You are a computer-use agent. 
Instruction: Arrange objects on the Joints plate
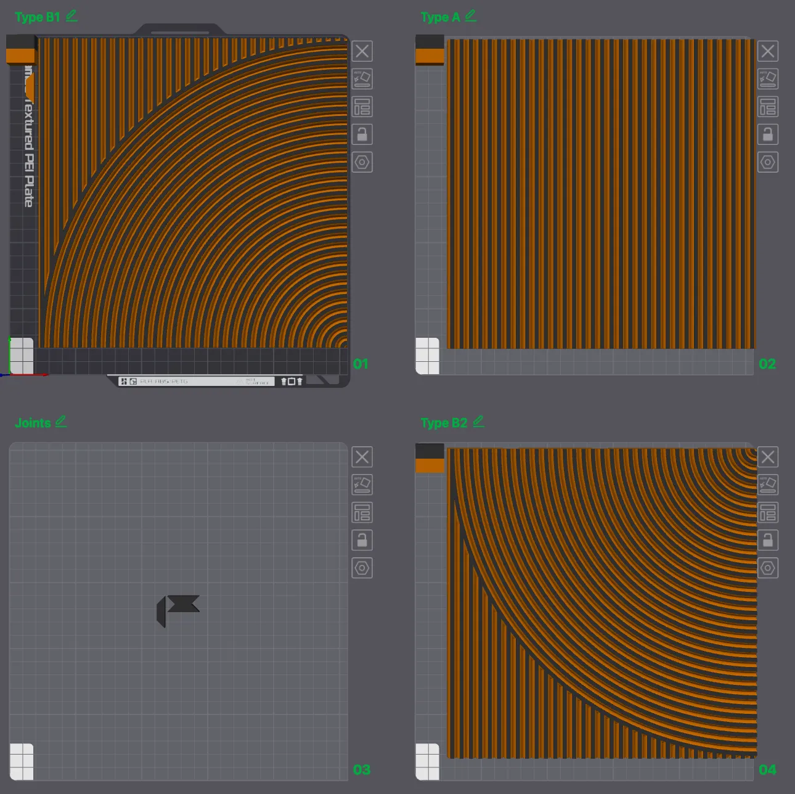click(362, 512)
